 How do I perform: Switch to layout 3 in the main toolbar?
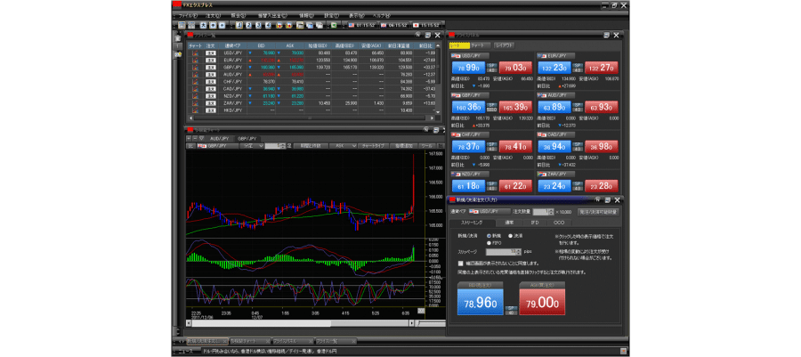pos(258,26)
